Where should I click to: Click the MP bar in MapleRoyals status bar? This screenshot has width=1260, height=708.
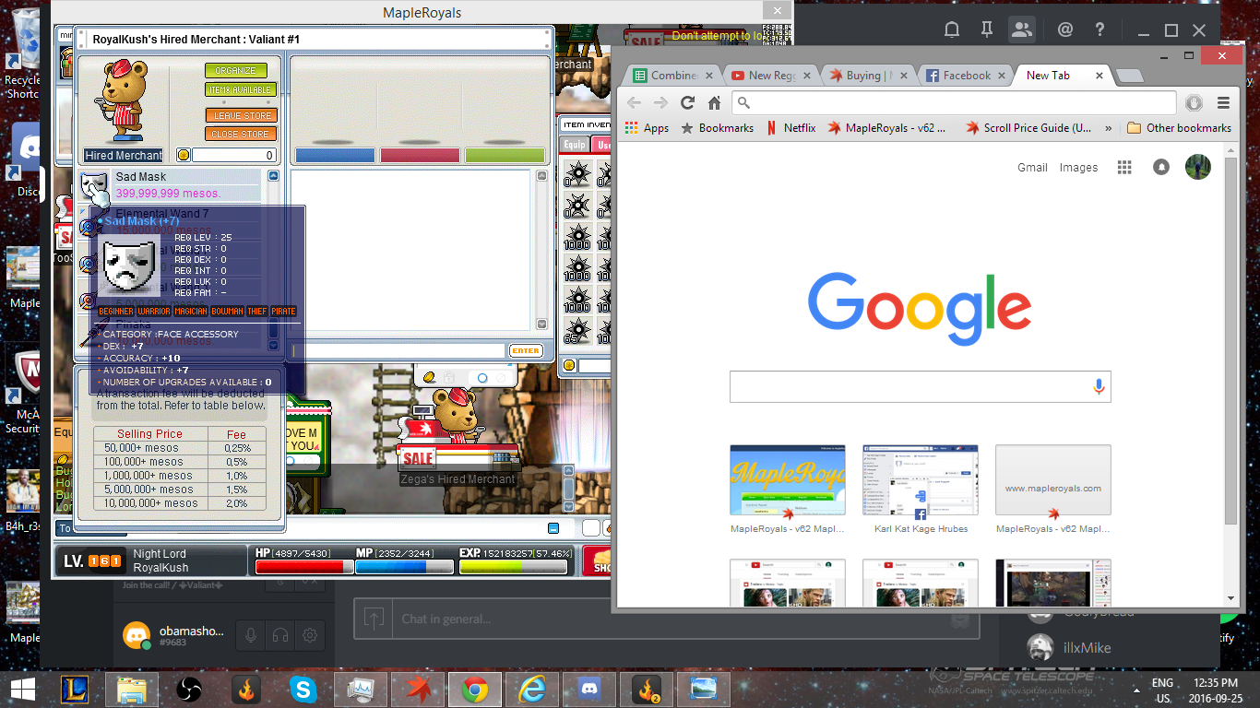404,567
